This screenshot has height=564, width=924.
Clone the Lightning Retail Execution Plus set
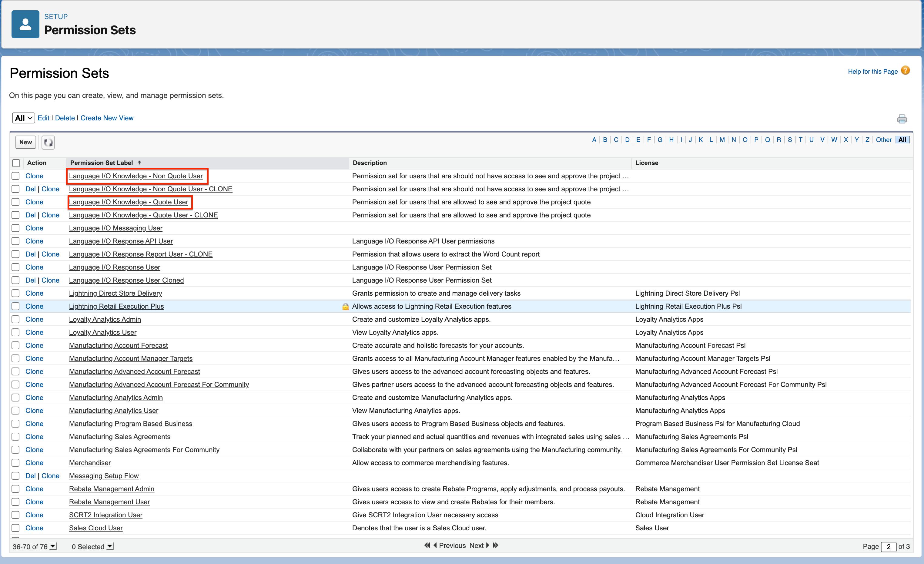34,306
